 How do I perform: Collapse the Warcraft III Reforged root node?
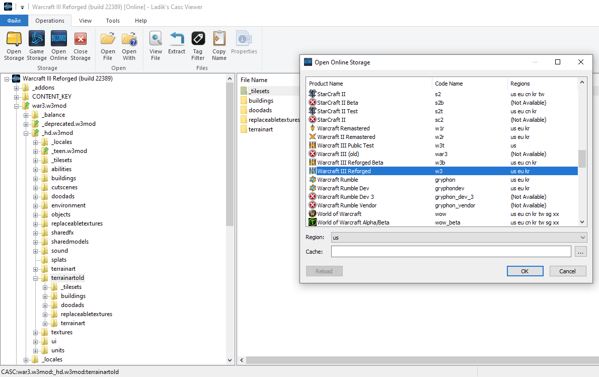point(7,79)
